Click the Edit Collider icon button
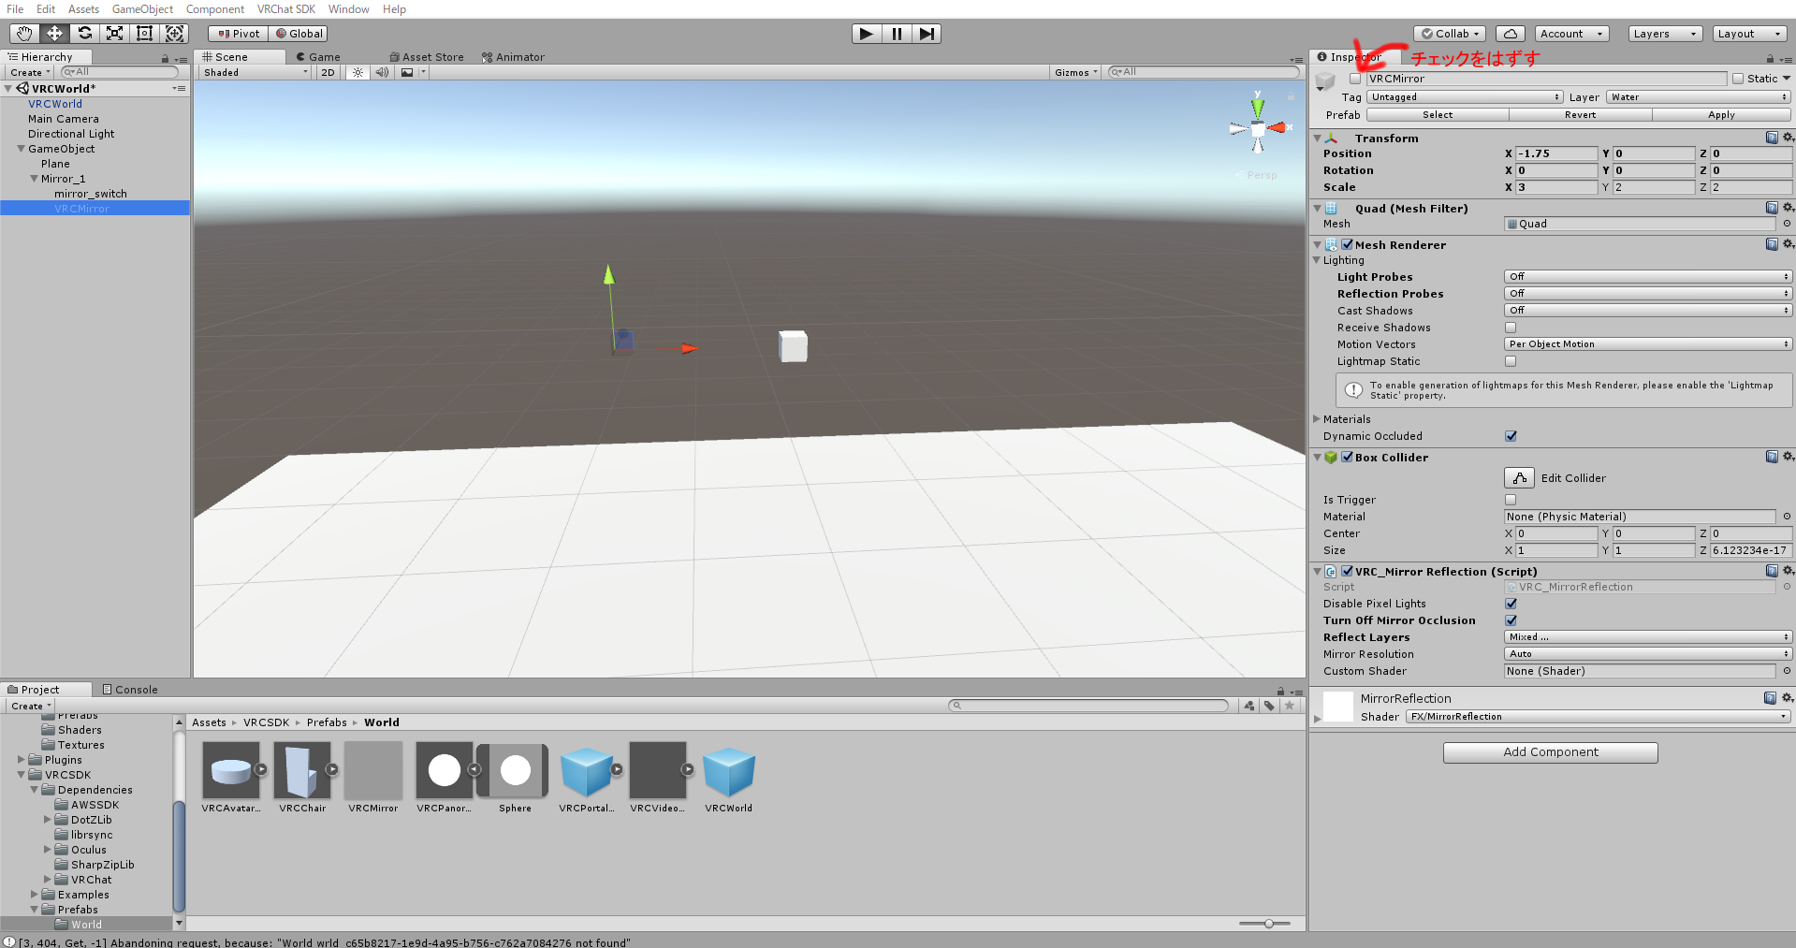Screen dimensions: 1796x948 (x=1519, y=478)
